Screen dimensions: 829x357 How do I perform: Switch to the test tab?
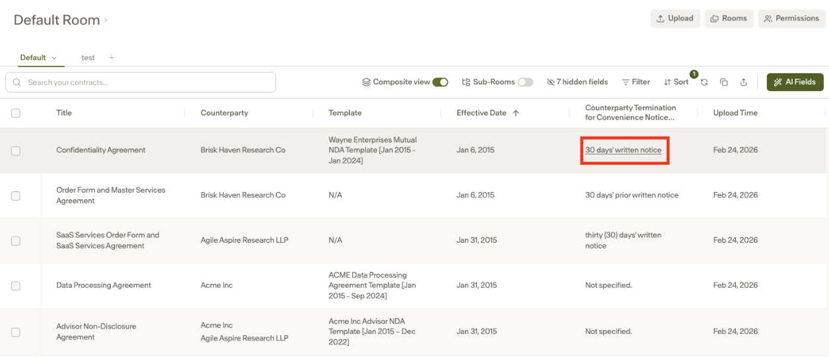88,58
